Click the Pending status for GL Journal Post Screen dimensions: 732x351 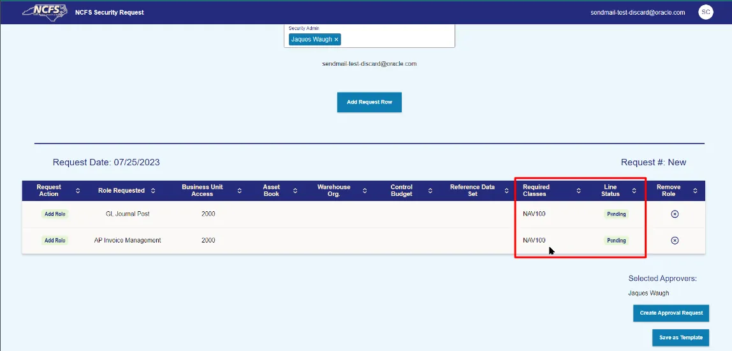coord(616,214)
